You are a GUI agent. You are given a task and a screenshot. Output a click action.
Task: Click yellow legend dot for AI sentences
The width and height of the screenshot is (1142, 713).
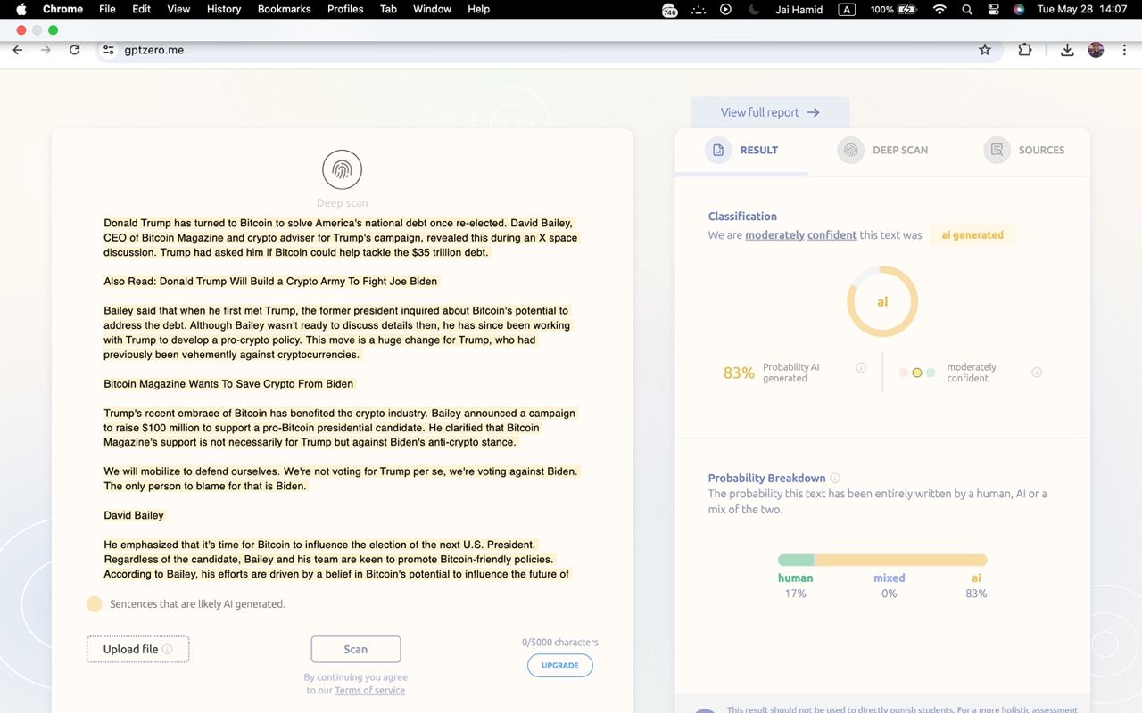coord(94,603)
